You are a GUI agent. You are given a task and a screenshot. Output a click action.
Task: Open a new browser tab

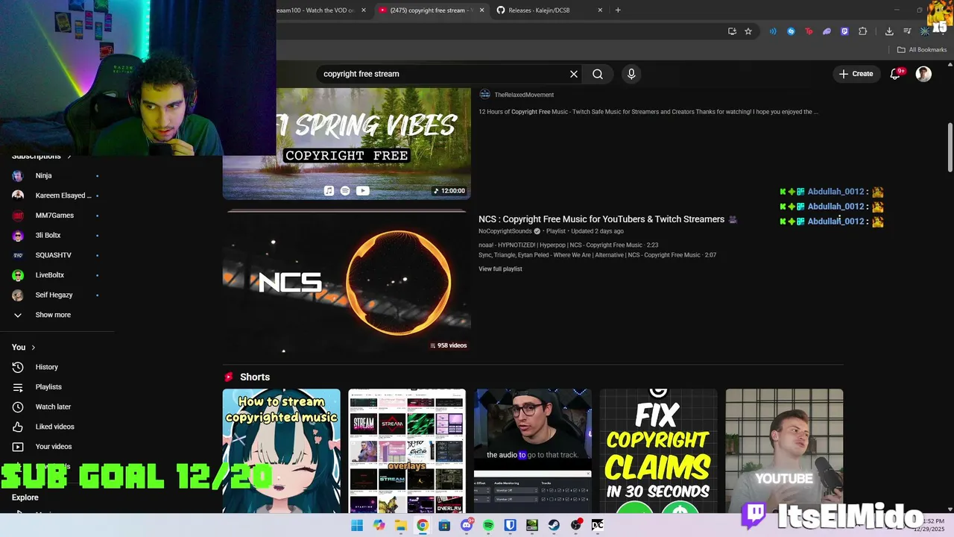pyautogui.click(x=618, y=10)
